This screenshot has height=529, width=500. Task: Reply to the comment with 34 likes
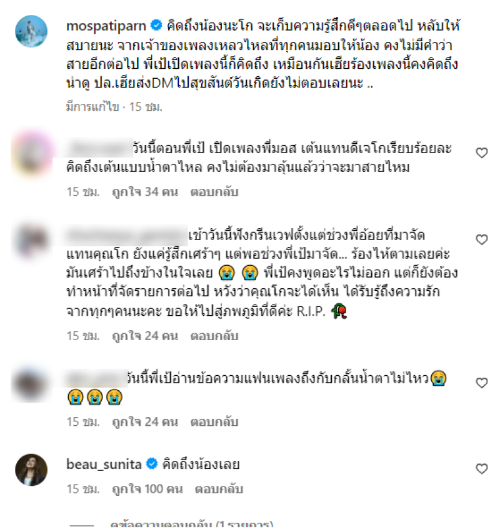(x=214, y=191)
